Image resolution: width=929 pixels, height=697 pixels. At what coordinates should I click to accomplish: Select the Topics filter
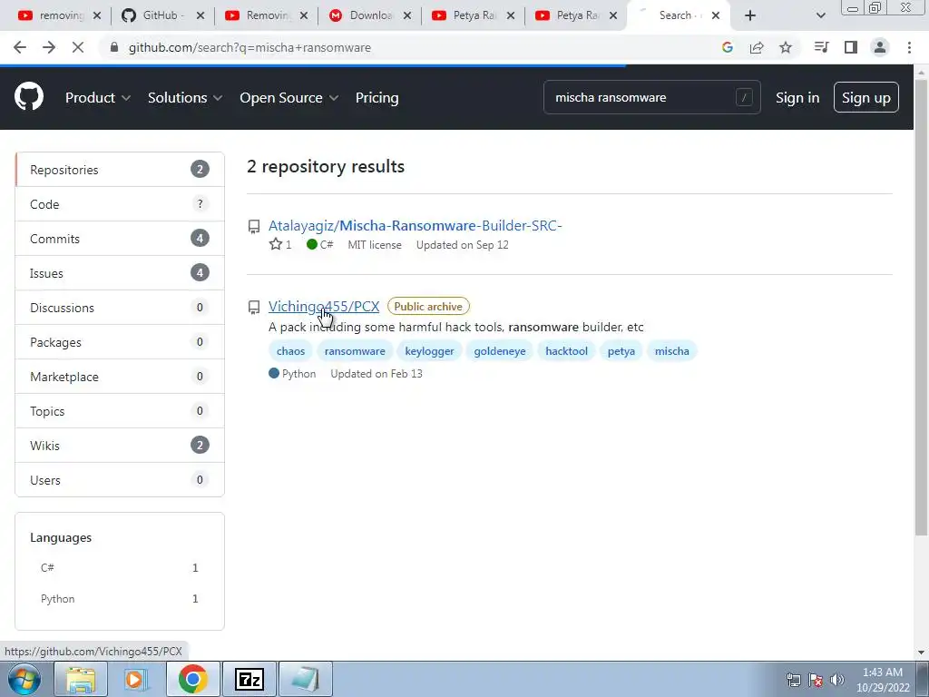(x=120, y=411)
